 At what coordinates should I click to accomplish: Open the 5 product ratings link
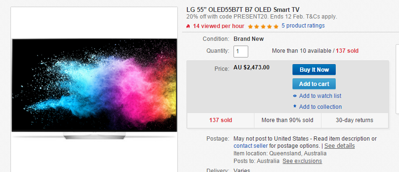tap(303, 26)
